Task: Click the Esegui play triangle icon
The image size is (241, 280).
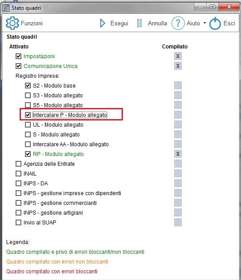Action: [x=102, y=23]
